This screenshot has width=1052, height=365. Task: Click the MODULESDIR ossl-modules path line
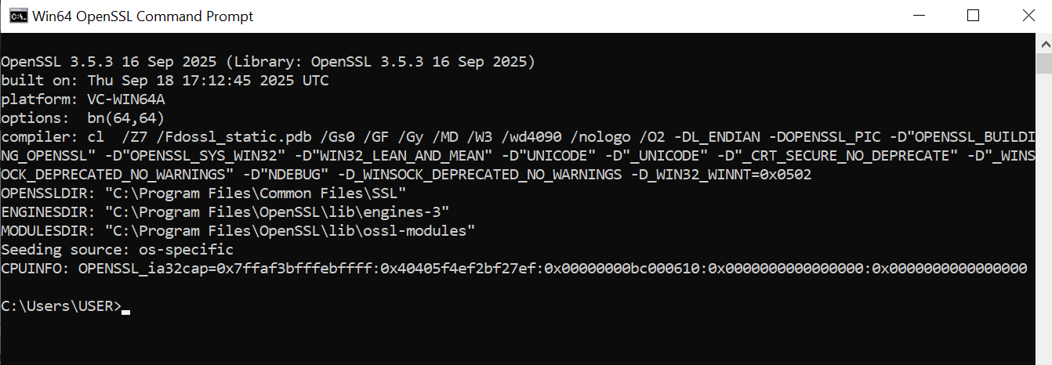click(x=238, y=231)
